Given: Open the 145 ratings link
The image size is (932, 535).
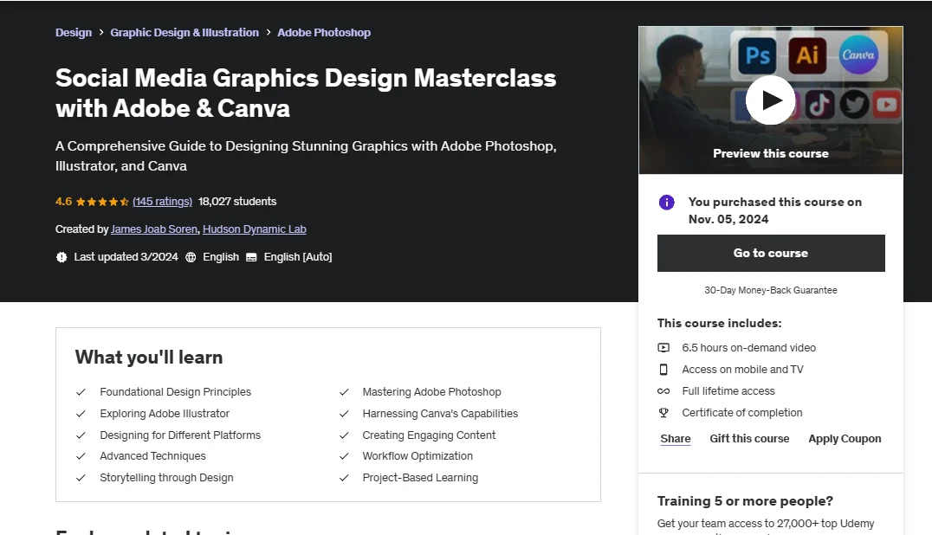Looking at the screenshot, I should [x=162, y=202].
